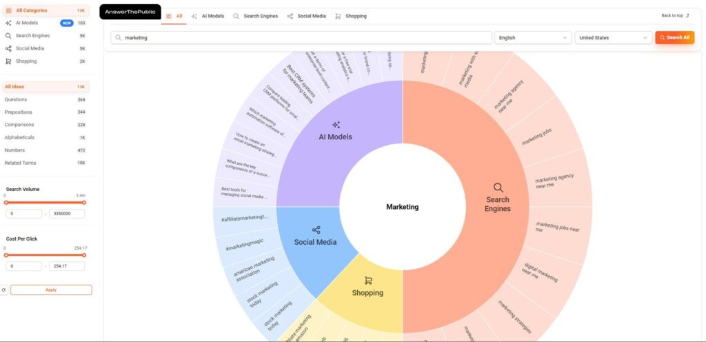Click the All Categories icon in sidebar
This screenshot has height=342, width=706.
(x=8, y=10)
